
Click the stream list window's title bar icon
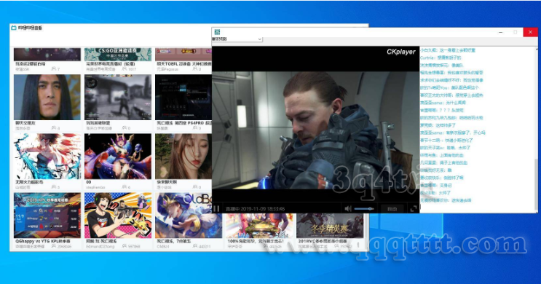pyautogui.click(x=13, y=28)
